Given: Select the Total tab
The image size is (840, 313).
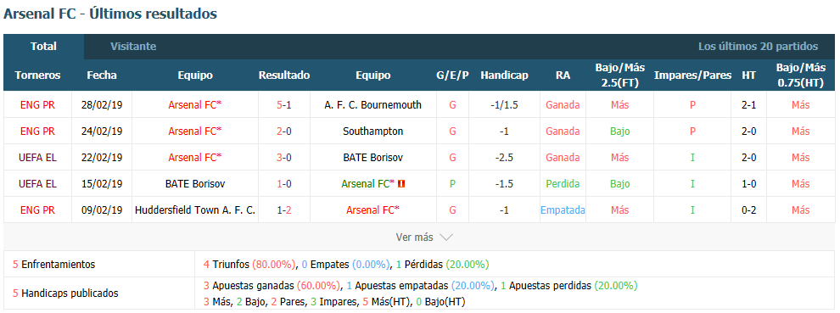Looking at the screenshot, I should point(43,47).
